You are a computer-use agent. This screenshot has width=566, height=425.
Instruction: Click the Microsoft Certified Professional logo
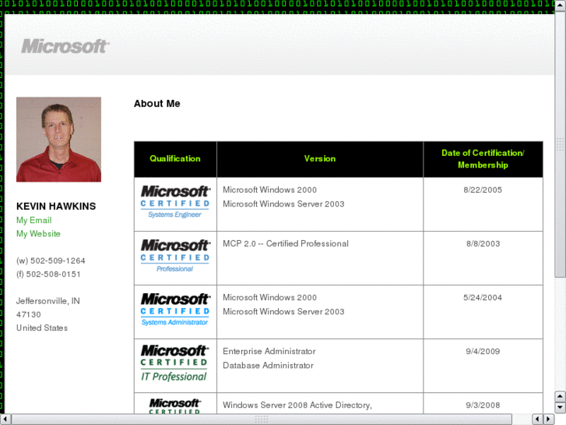(175, 256)
